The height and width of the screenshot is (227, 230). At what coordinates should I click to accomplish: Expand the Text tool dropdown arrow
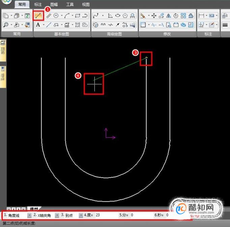tap(44, 25)
